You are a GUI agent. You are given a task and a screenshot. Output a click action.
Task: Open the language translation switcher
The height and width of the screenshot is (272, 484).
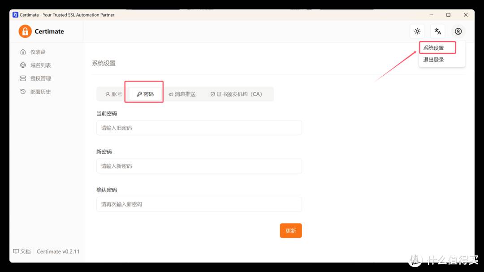click(x=437, y=31)
